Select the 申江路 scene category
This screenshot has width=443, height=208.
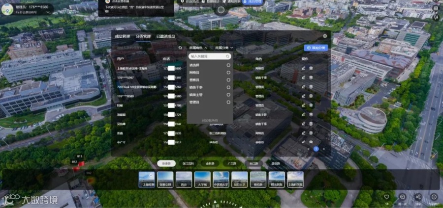click(253, 163)
